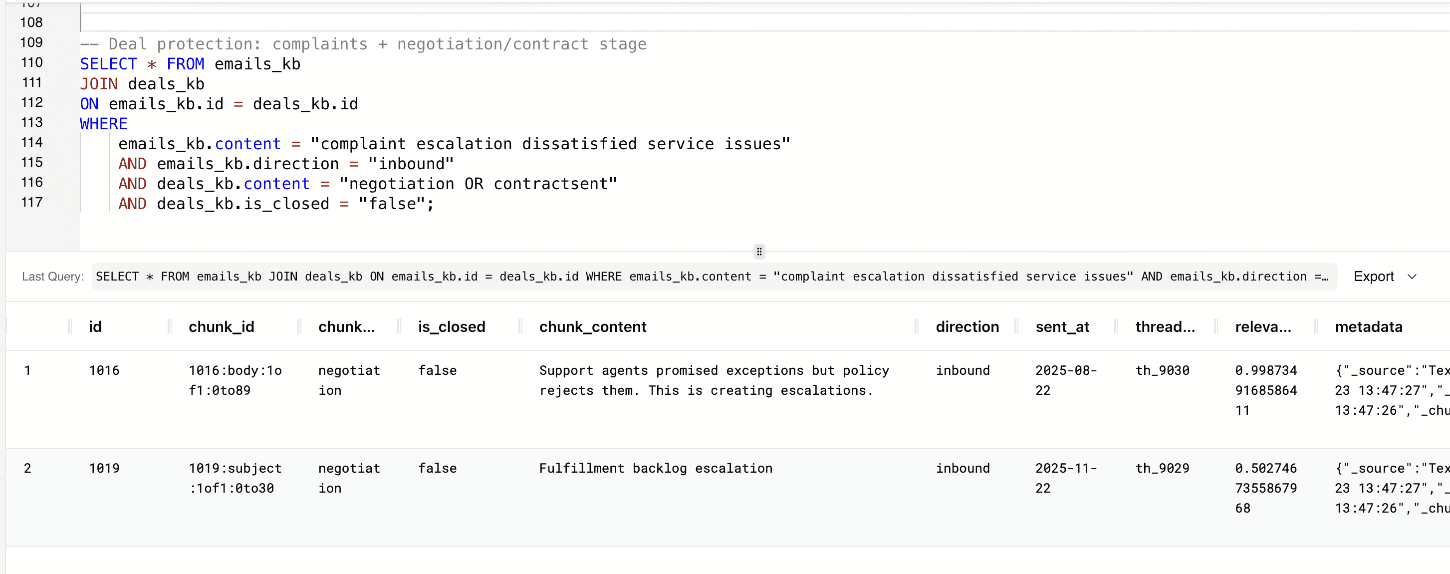Screen dimensions: 1450x574
Task: Click divider between id and chunk_id headers
Action: click(170, 327)
